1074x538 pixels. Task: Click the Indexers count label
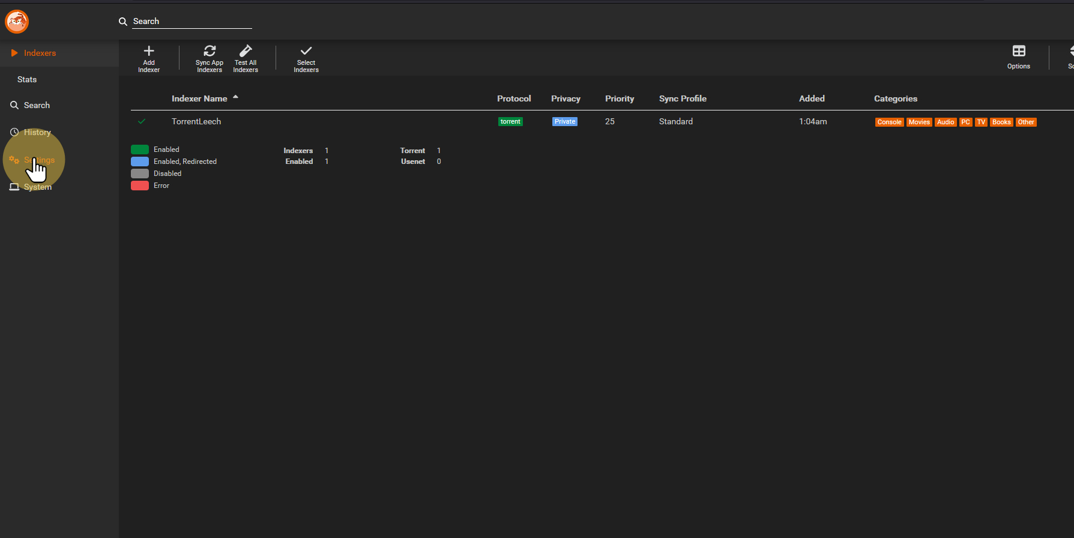(298, 151)
